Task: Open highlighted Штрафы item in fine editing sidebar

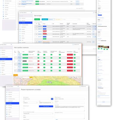Action: tap(12, 103)
